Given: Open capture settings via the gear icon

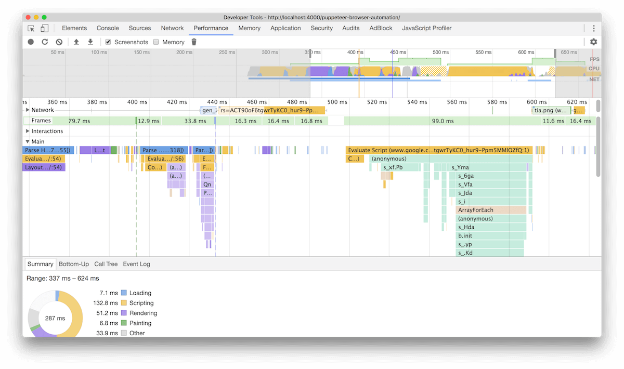Looking at the screenshot, I should tap(593, 42).
